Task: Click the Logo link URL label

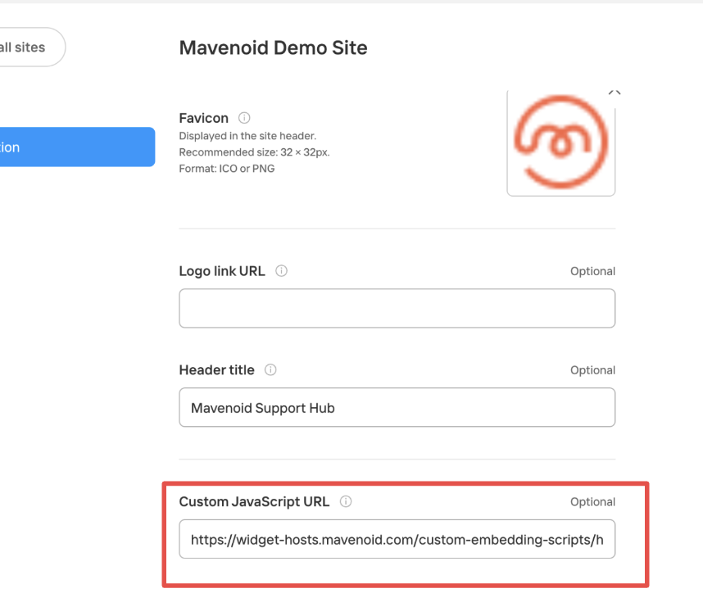Action: coord(222,271)
